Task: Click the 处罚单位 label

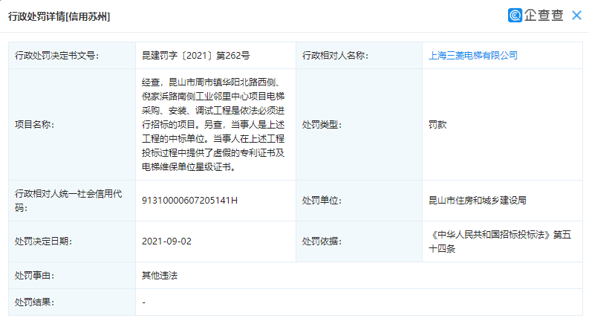Action: tap(322, 201)
